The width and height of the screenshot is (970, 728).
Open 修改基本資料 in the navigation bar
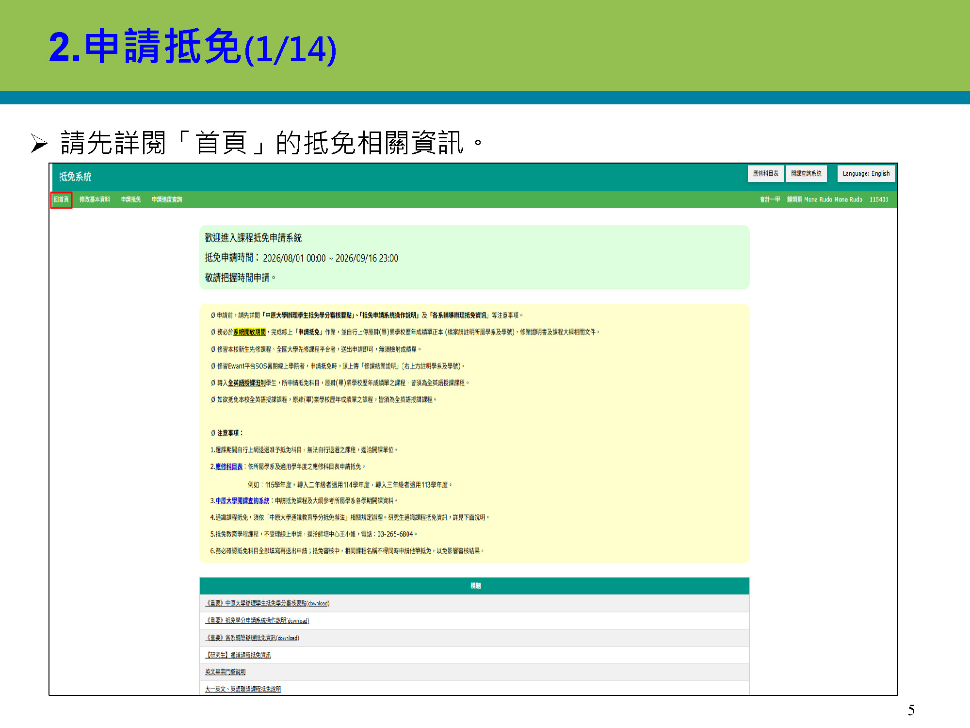click(95, 199)
